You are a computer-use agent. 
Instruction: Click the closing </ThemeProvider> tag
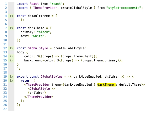(39, 97)
